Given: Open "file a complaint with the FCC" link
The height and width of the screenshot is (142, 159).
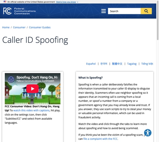Looking at the screenshot, I should point(100,139).
